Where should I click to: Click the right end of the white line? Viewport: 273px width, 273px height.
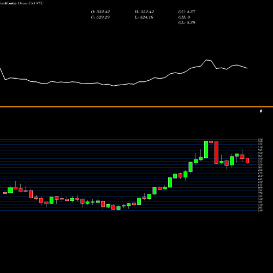point(247,68)
